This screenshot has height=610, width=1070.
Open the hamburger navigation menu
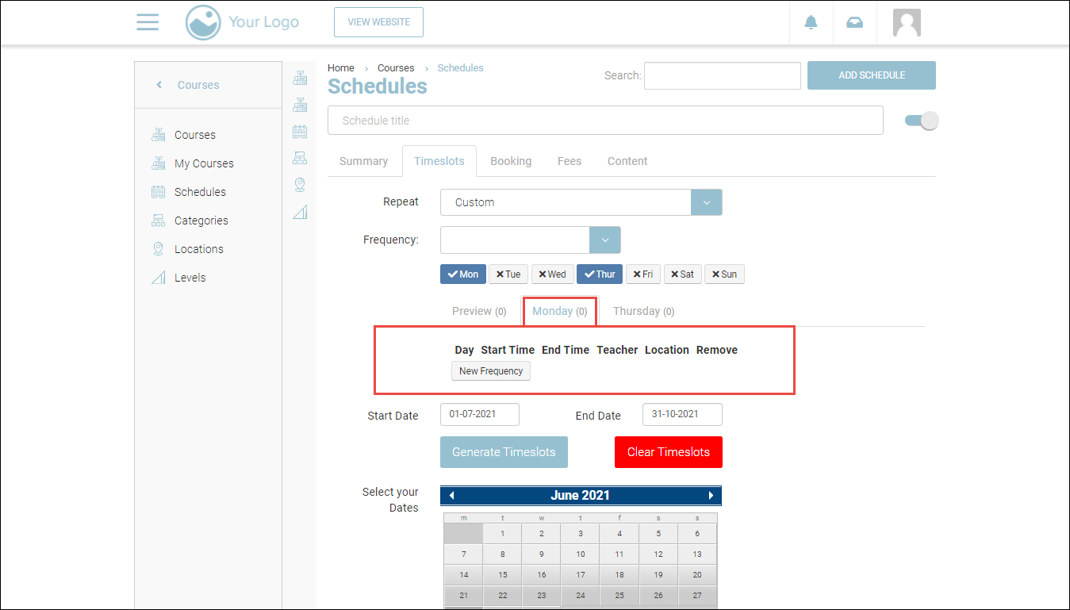(148, 22)
